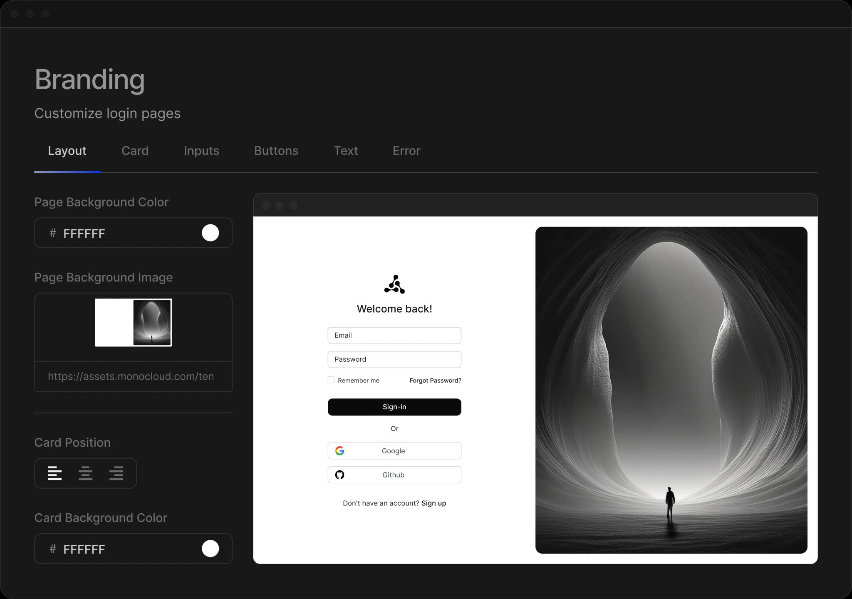Click the Github sign-in option
852x599 pixels.
coord(394,475)
